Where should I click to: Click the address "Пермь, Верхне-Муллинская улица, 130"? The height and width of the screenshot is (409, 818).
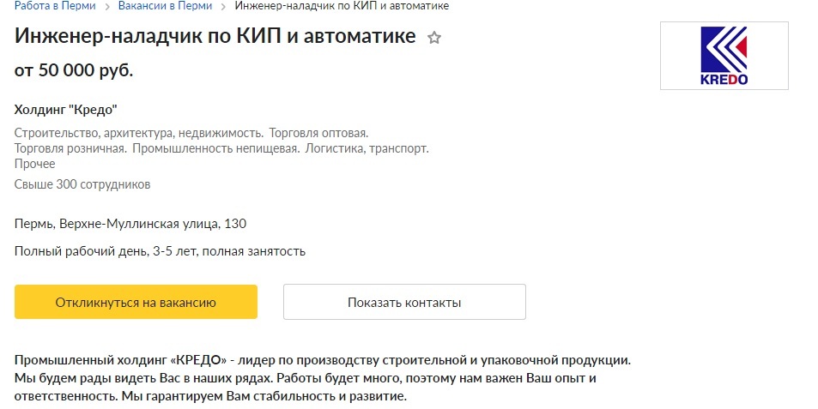point(130,224)
